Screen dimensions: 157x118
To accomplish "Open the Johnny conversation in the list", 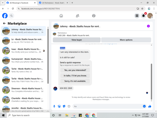I will (24, 31).
